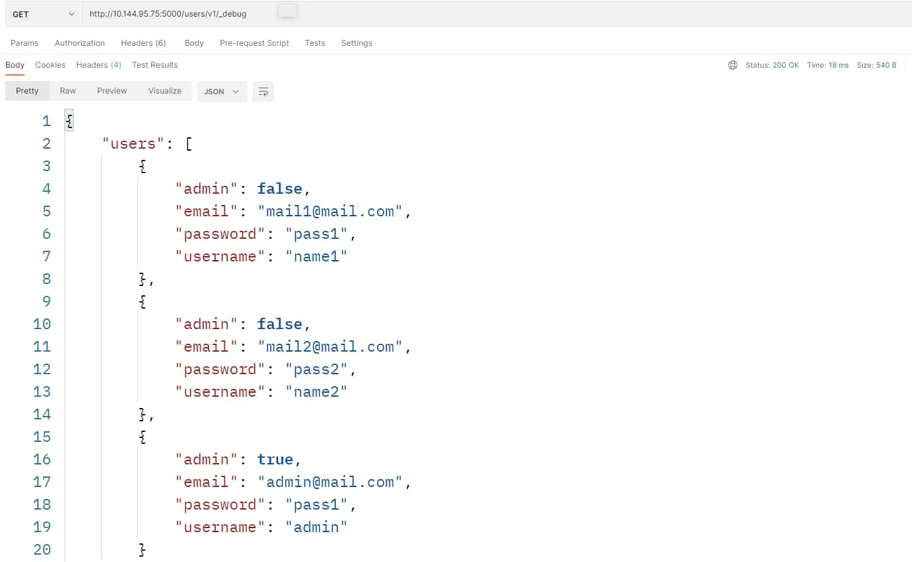Open the Pre-request Script tab

tap(254, 42)
